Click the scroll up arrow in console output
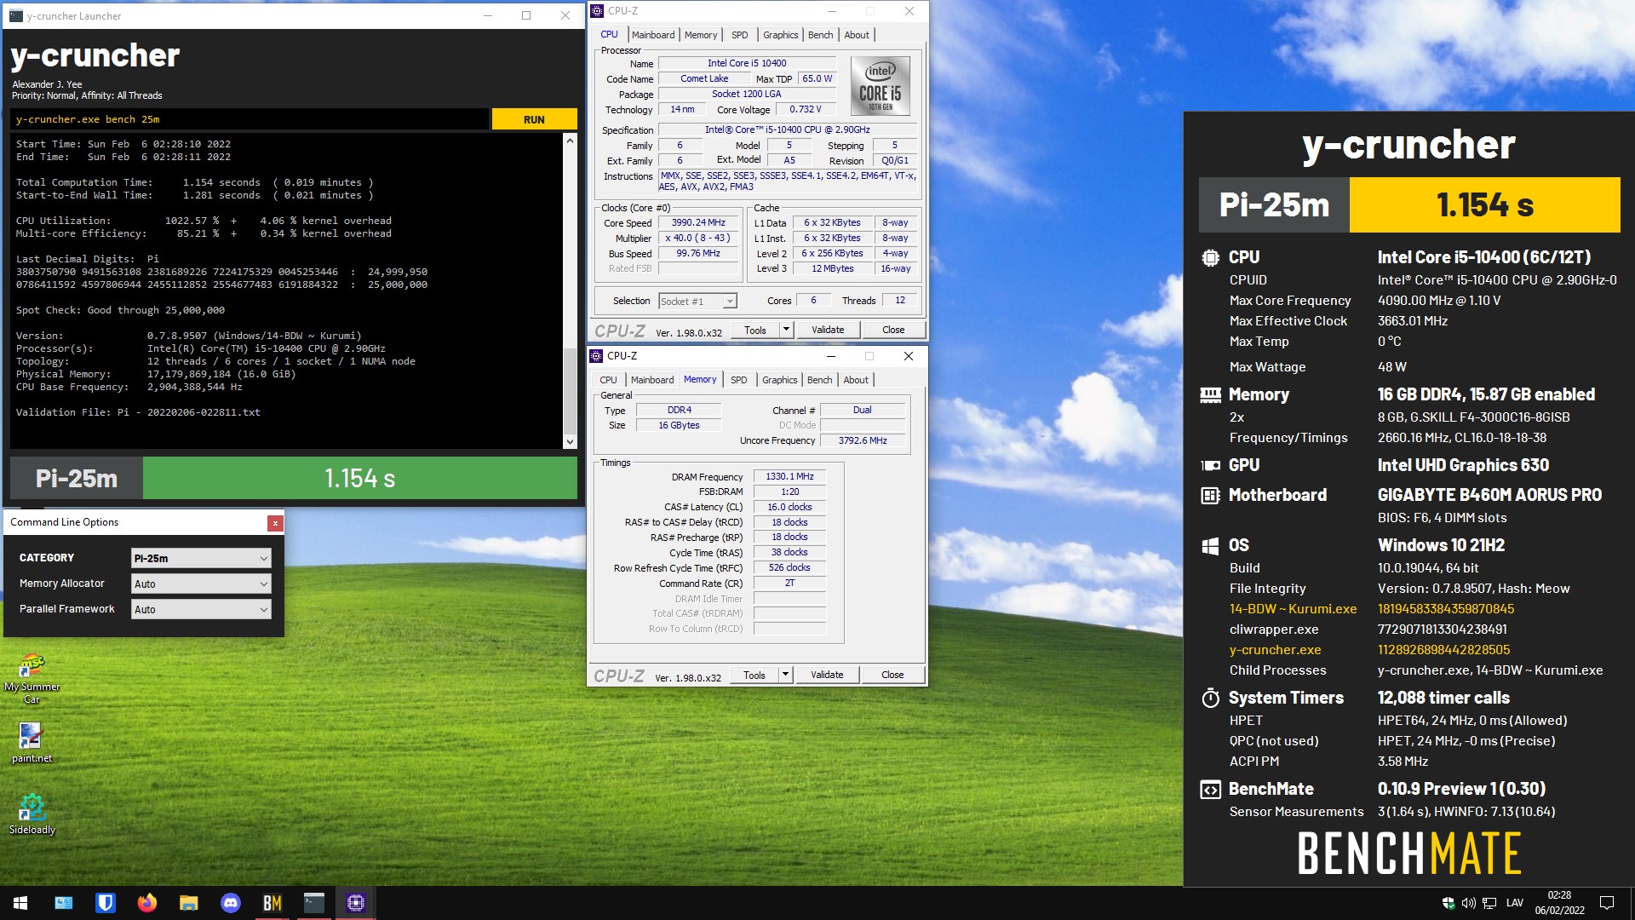This screenshot has width=1635, height=920. tap(570, 141)
